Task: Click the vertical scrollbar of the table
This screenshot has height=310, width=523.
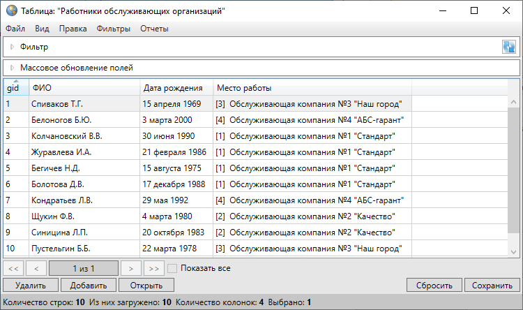Action: (x=515, y=168)
